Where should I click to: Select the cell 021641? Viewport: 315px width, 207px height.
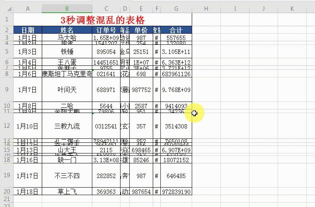(x=106, y=74)
